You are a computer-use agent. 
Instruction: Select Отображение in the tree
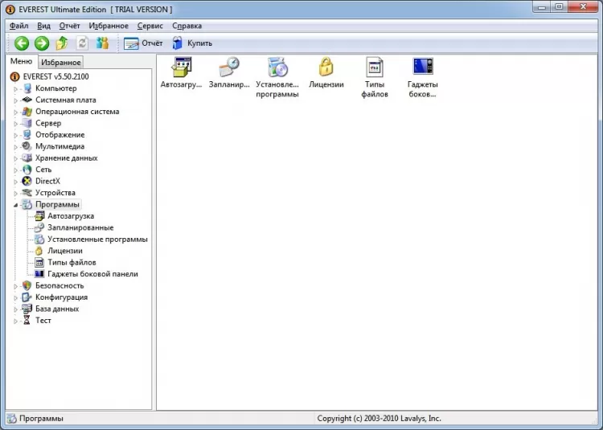coord(60,134)
